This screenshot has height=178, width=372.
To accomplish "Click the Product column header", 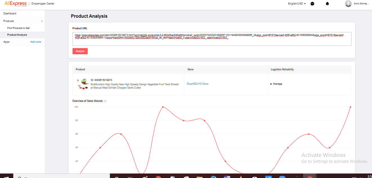I will tap(80, 69).
